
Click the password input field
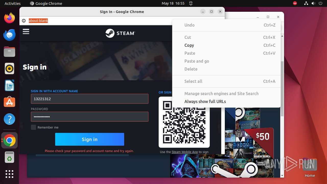pos(90,117)
